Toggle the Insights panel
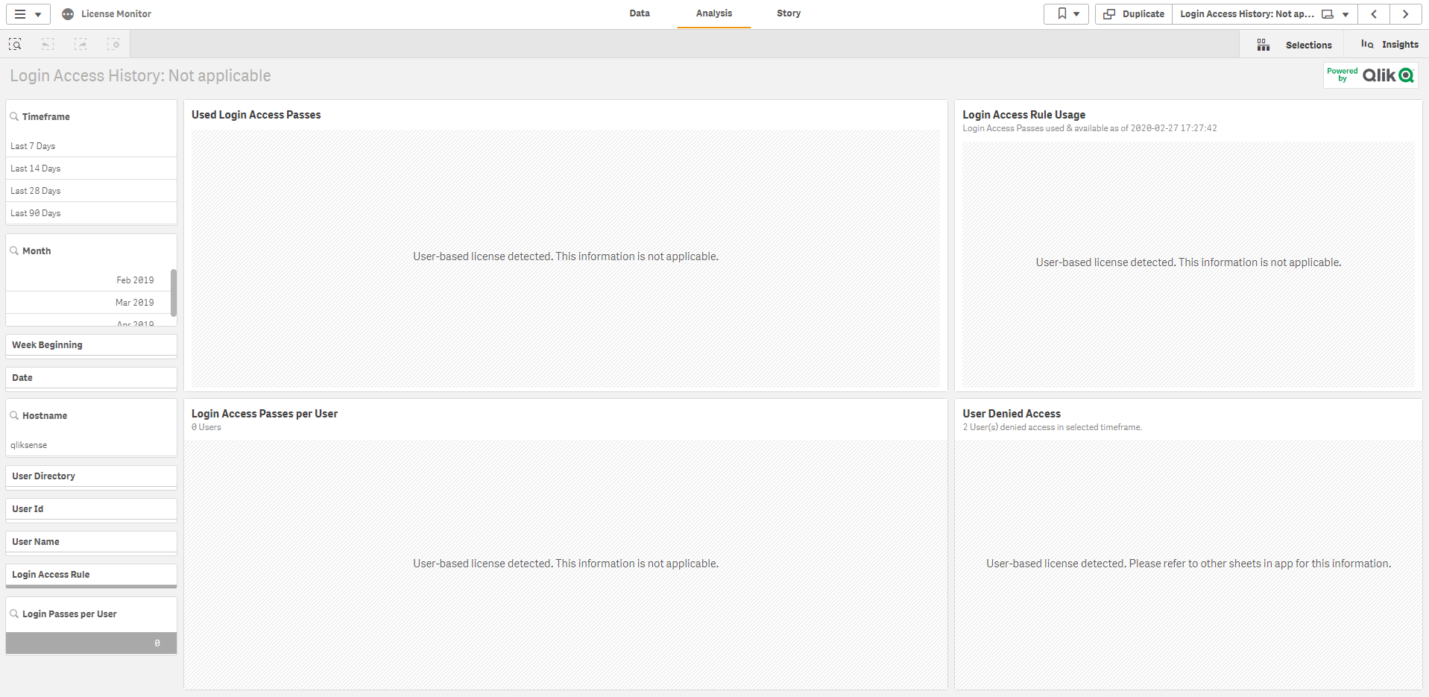This screenshot has width=1429, height=697. [1389, 45]
